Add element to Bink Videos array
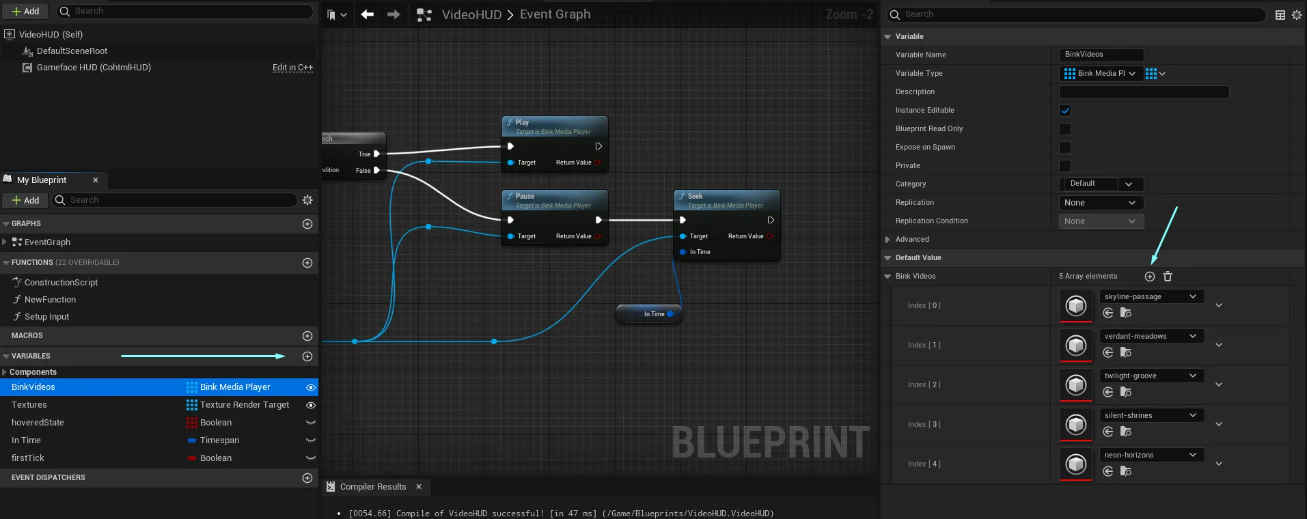Screen dimensions: 1307x519 tap(1150, 277)
